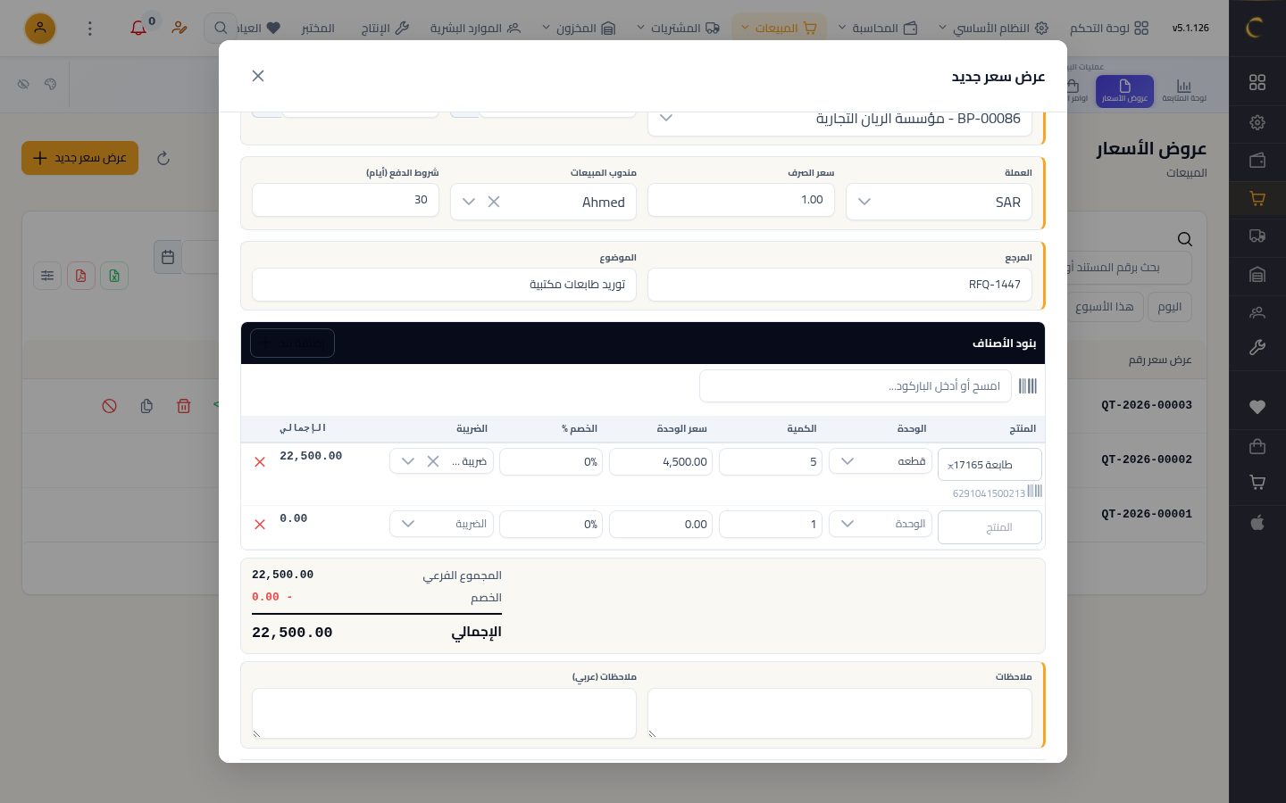This screenshot has width=1286, height=803.
Task: Open unit dropdown in empty second row
Action: (881, 524)
